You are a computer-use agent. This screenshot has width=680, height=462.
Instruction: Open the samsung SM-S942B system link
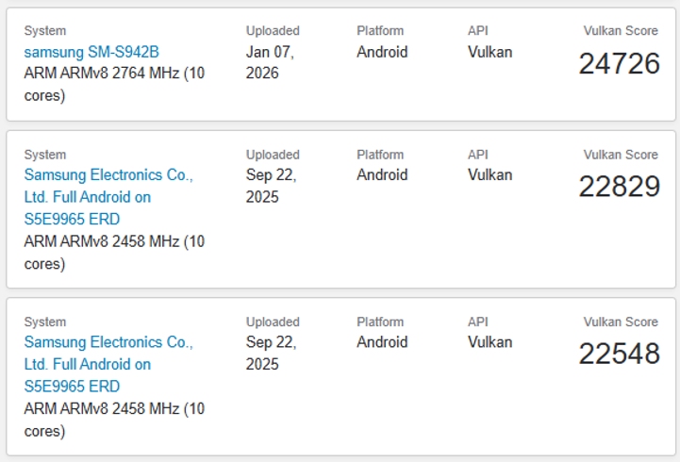point(91,52)
